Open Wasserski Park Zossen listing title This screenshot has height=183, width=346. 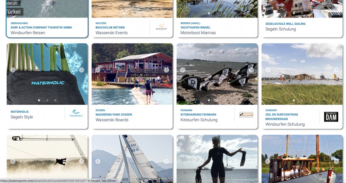click(x=114, y=114)
